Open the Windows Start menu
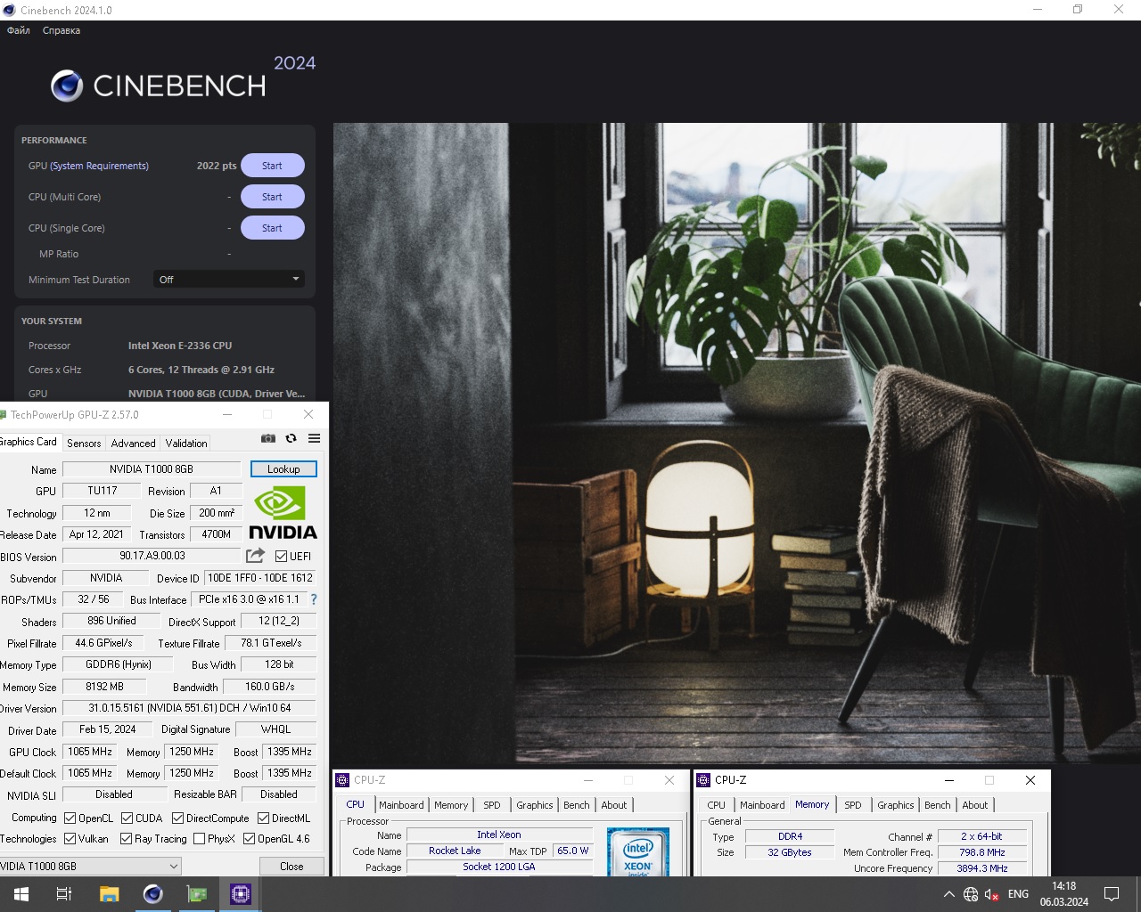 pyautogui.click(x=21, y=894)
